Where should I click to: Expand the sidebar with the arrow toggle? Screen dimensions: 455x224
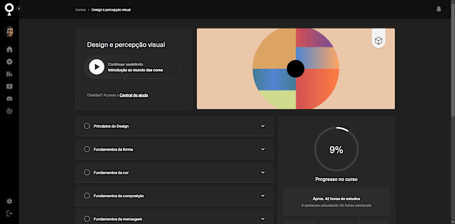19,9
